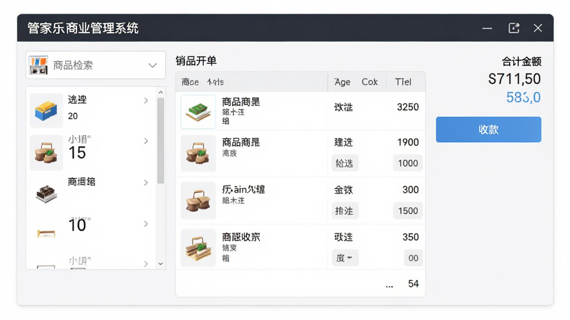570x320 pixels.
Task: Close the 管家乐商业管理系统 window
Action: coord(538,28)
